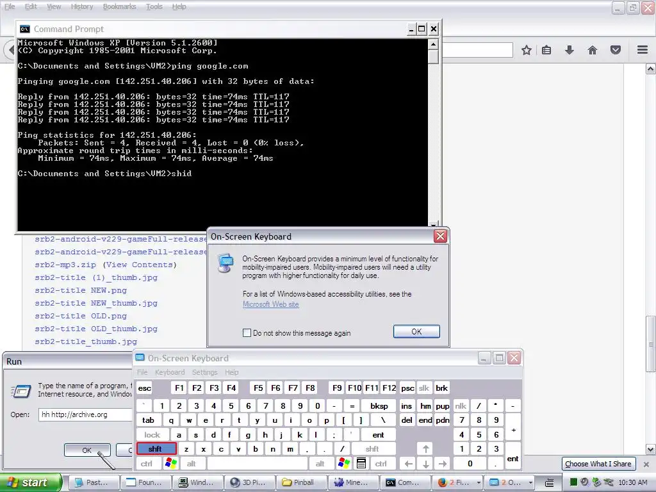Click the F5 key on On-Screen Keyboard
656x492 pixels.
tap(258, 388)
